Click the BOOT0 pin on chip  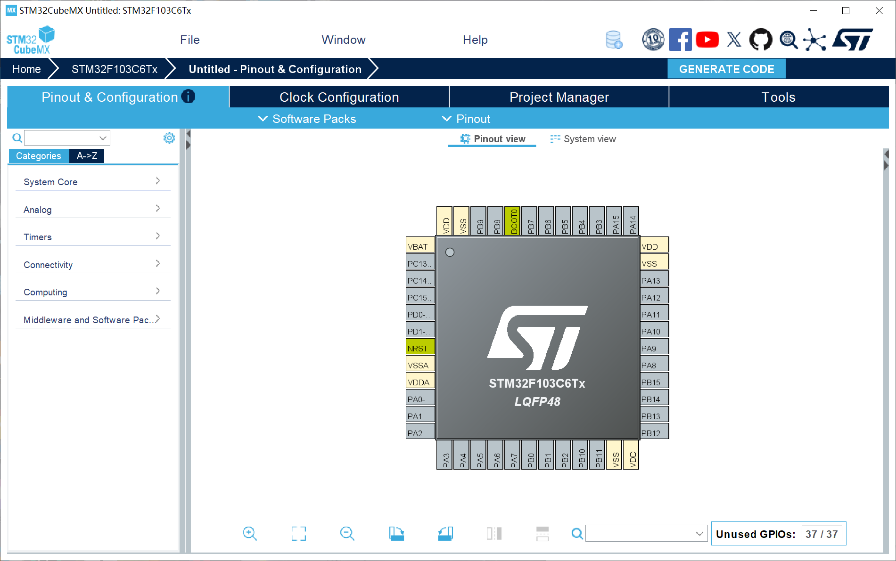(x=512, y=220)
